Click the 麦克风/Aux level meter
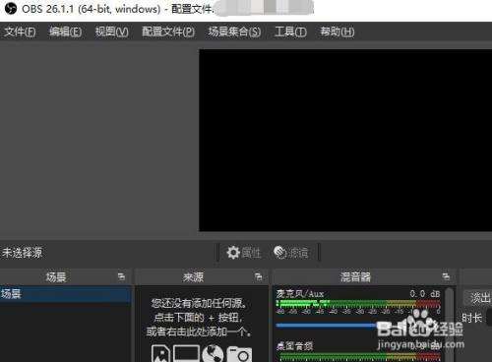492x362 pixels. [358, 304]
